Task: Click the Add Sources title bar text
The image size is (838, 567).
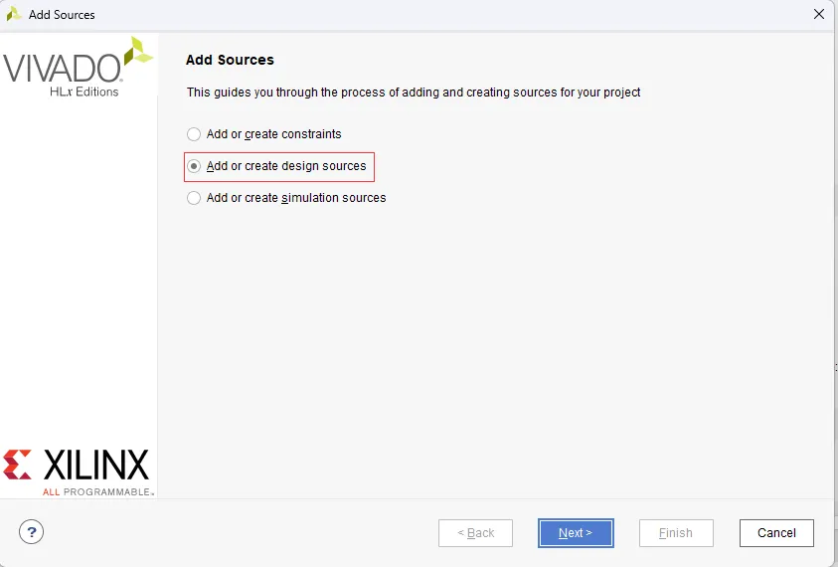Action: coord(62,15)
